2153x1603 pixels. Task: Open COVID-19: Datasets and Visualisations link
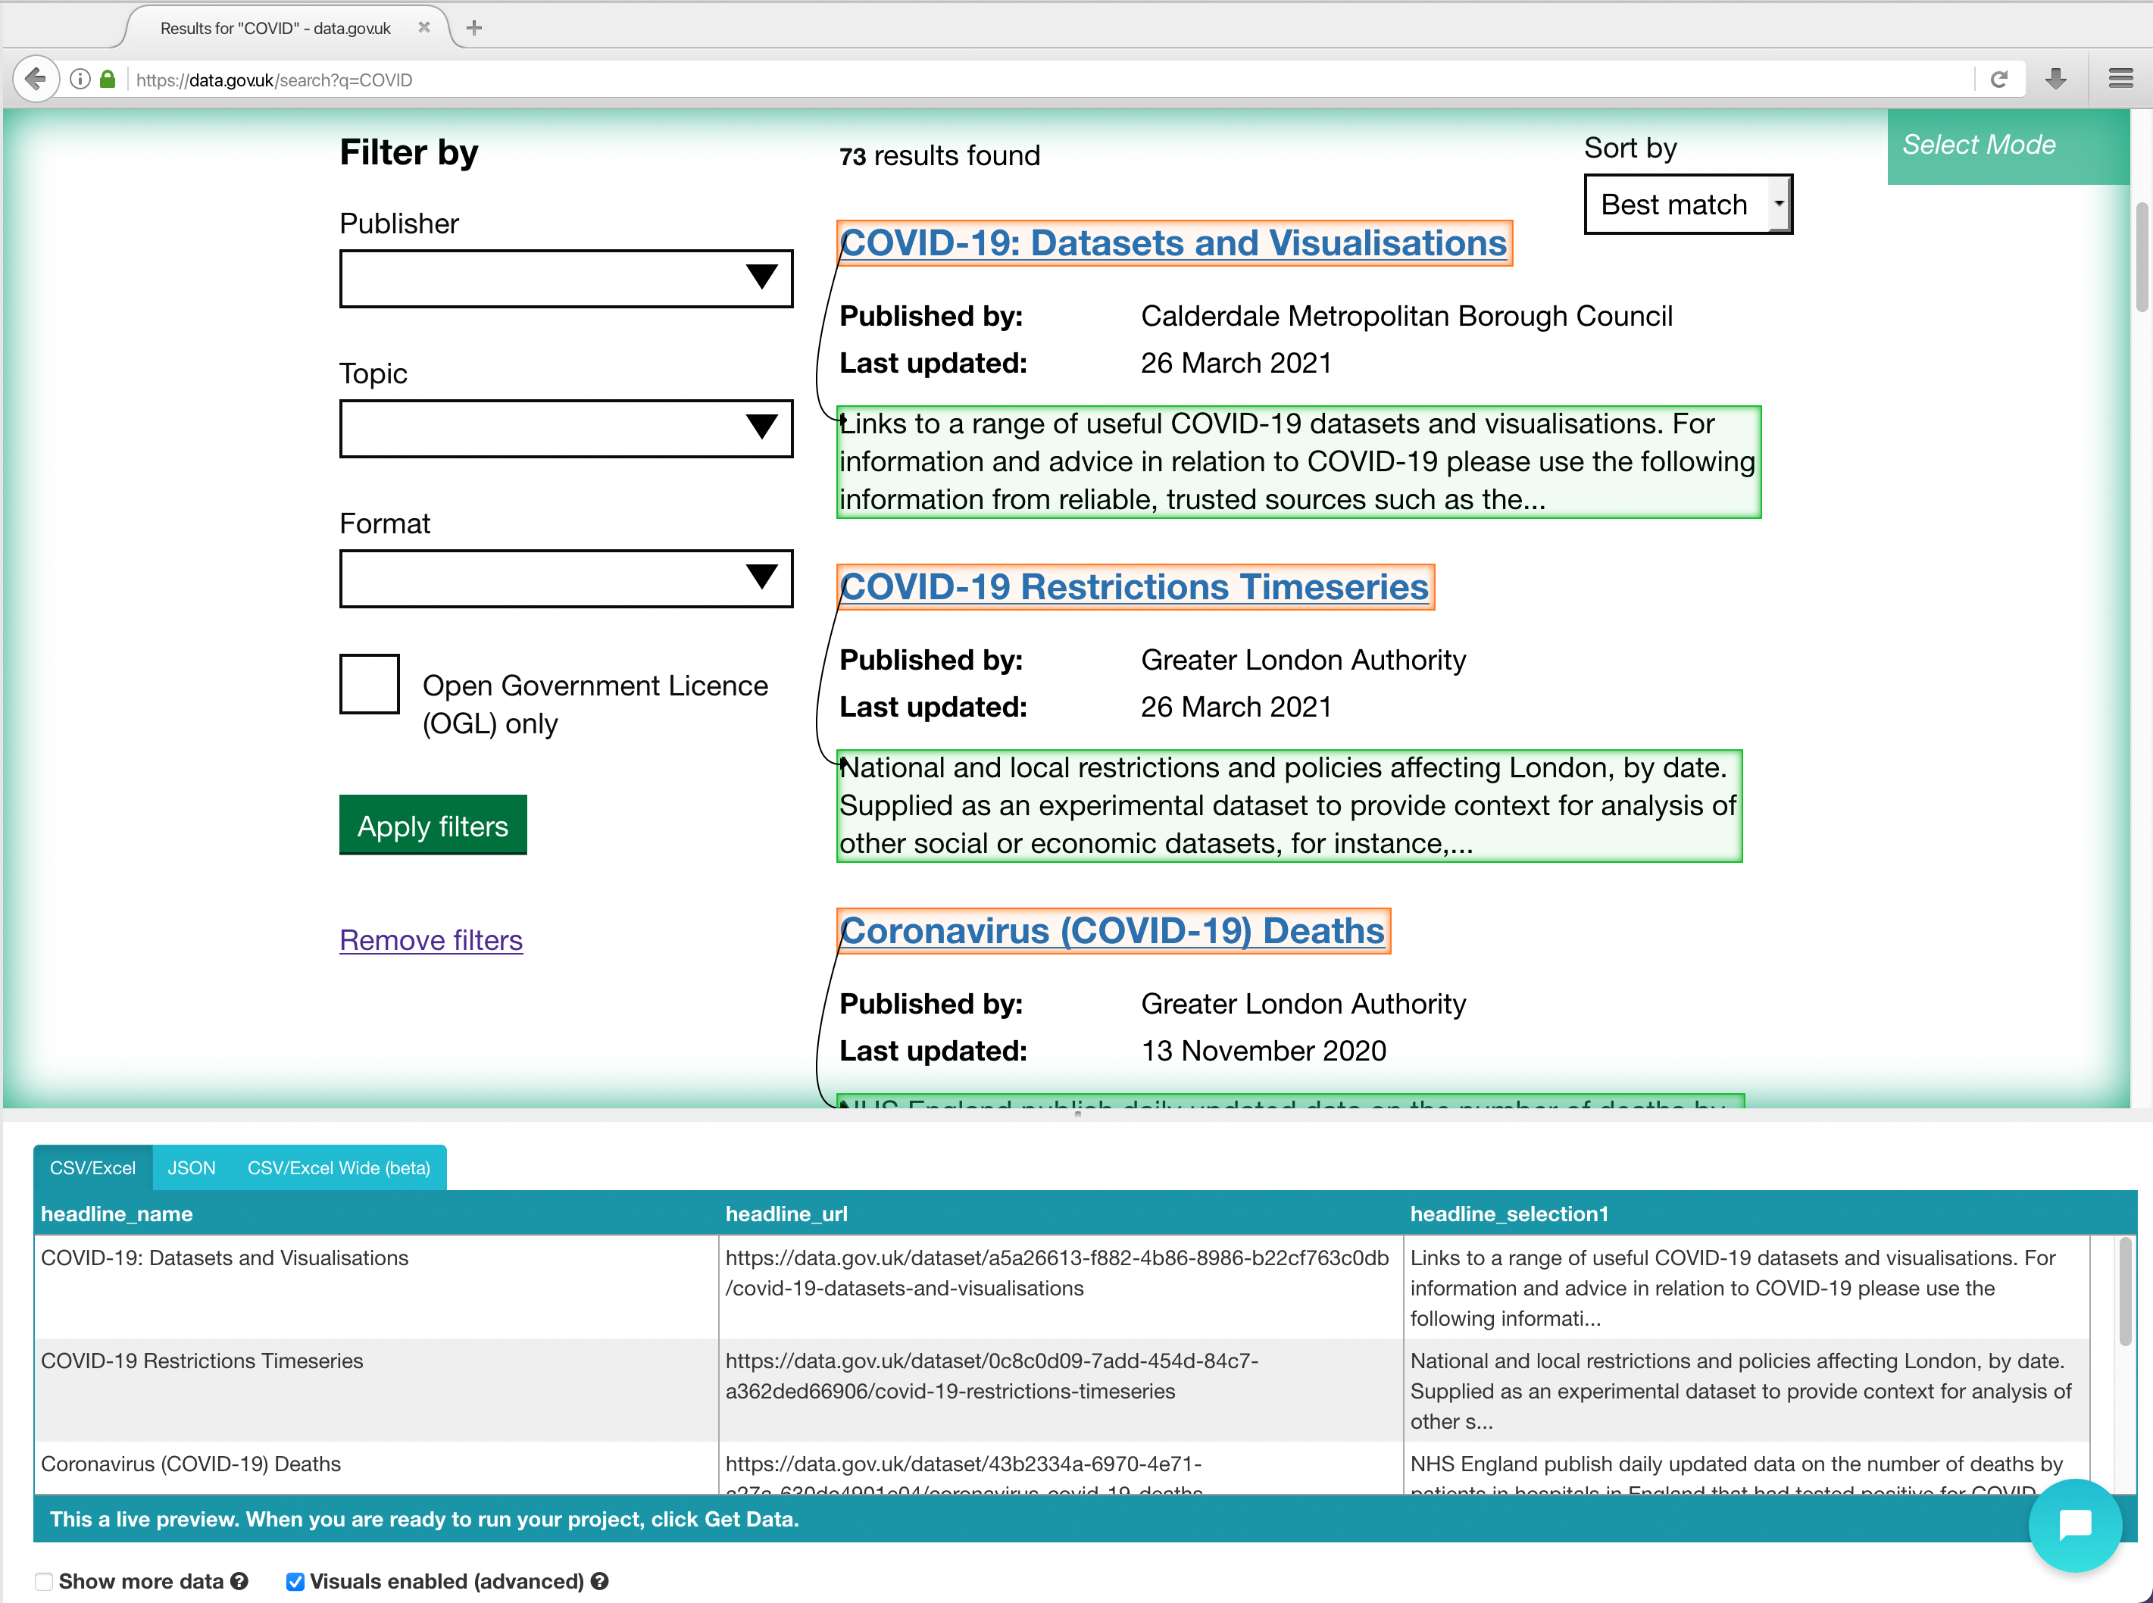1174,242
